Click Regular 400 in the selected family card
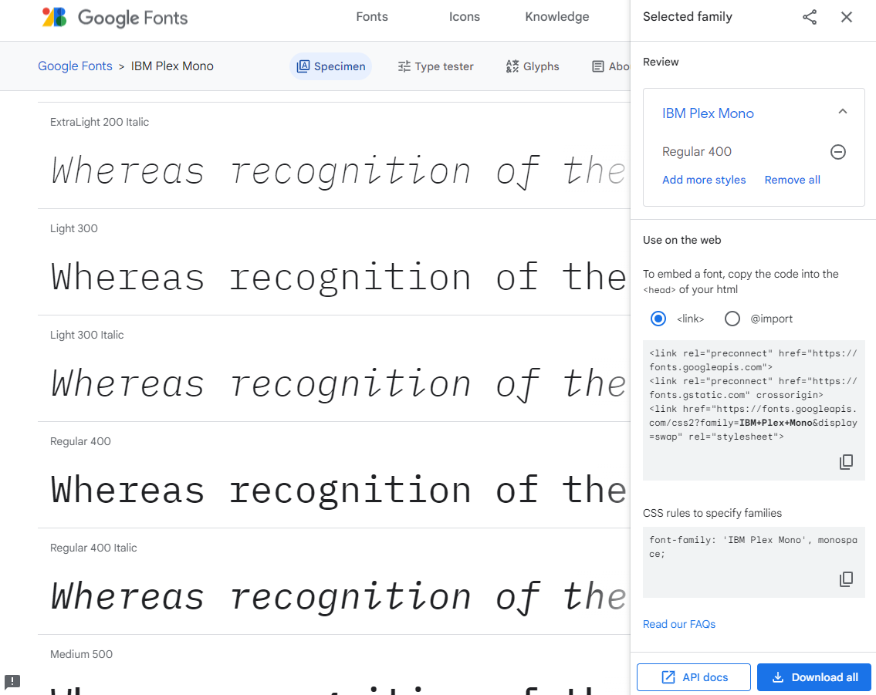Viewport: 876px width, 695px height. click(x=697, y=152)
